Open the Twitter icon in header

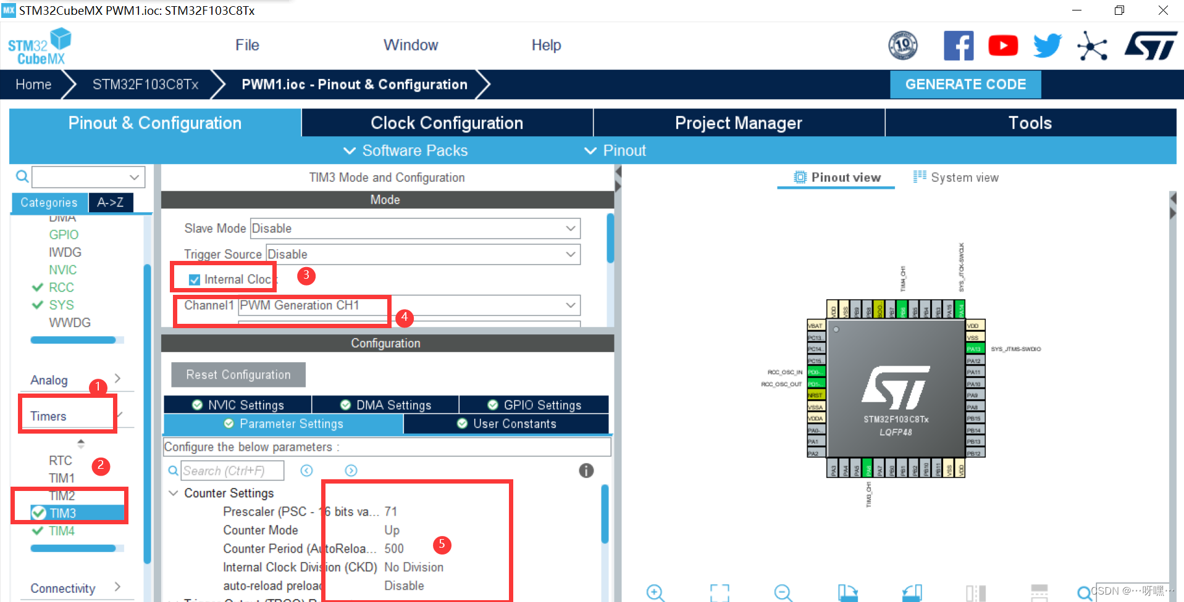click(1046, 45)
